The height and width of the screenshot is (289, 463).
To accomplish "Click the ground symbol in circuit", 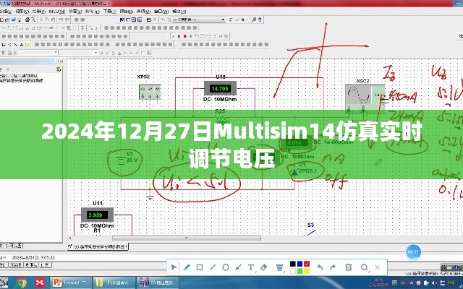I will tap(150, 197).
